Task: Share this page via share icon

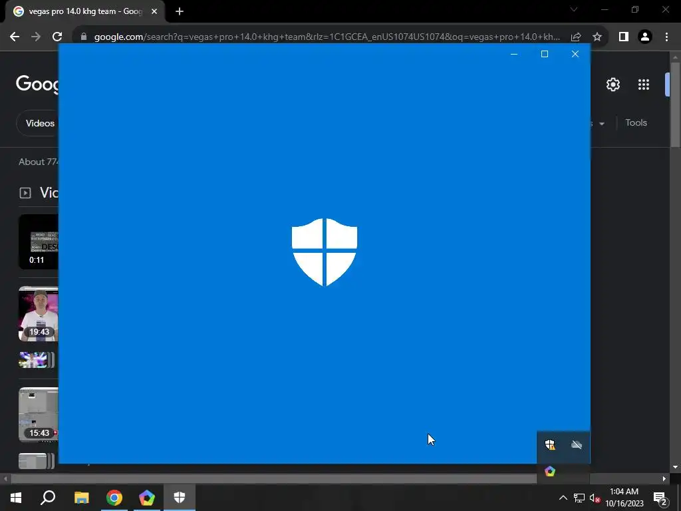Action: point(576,37)
